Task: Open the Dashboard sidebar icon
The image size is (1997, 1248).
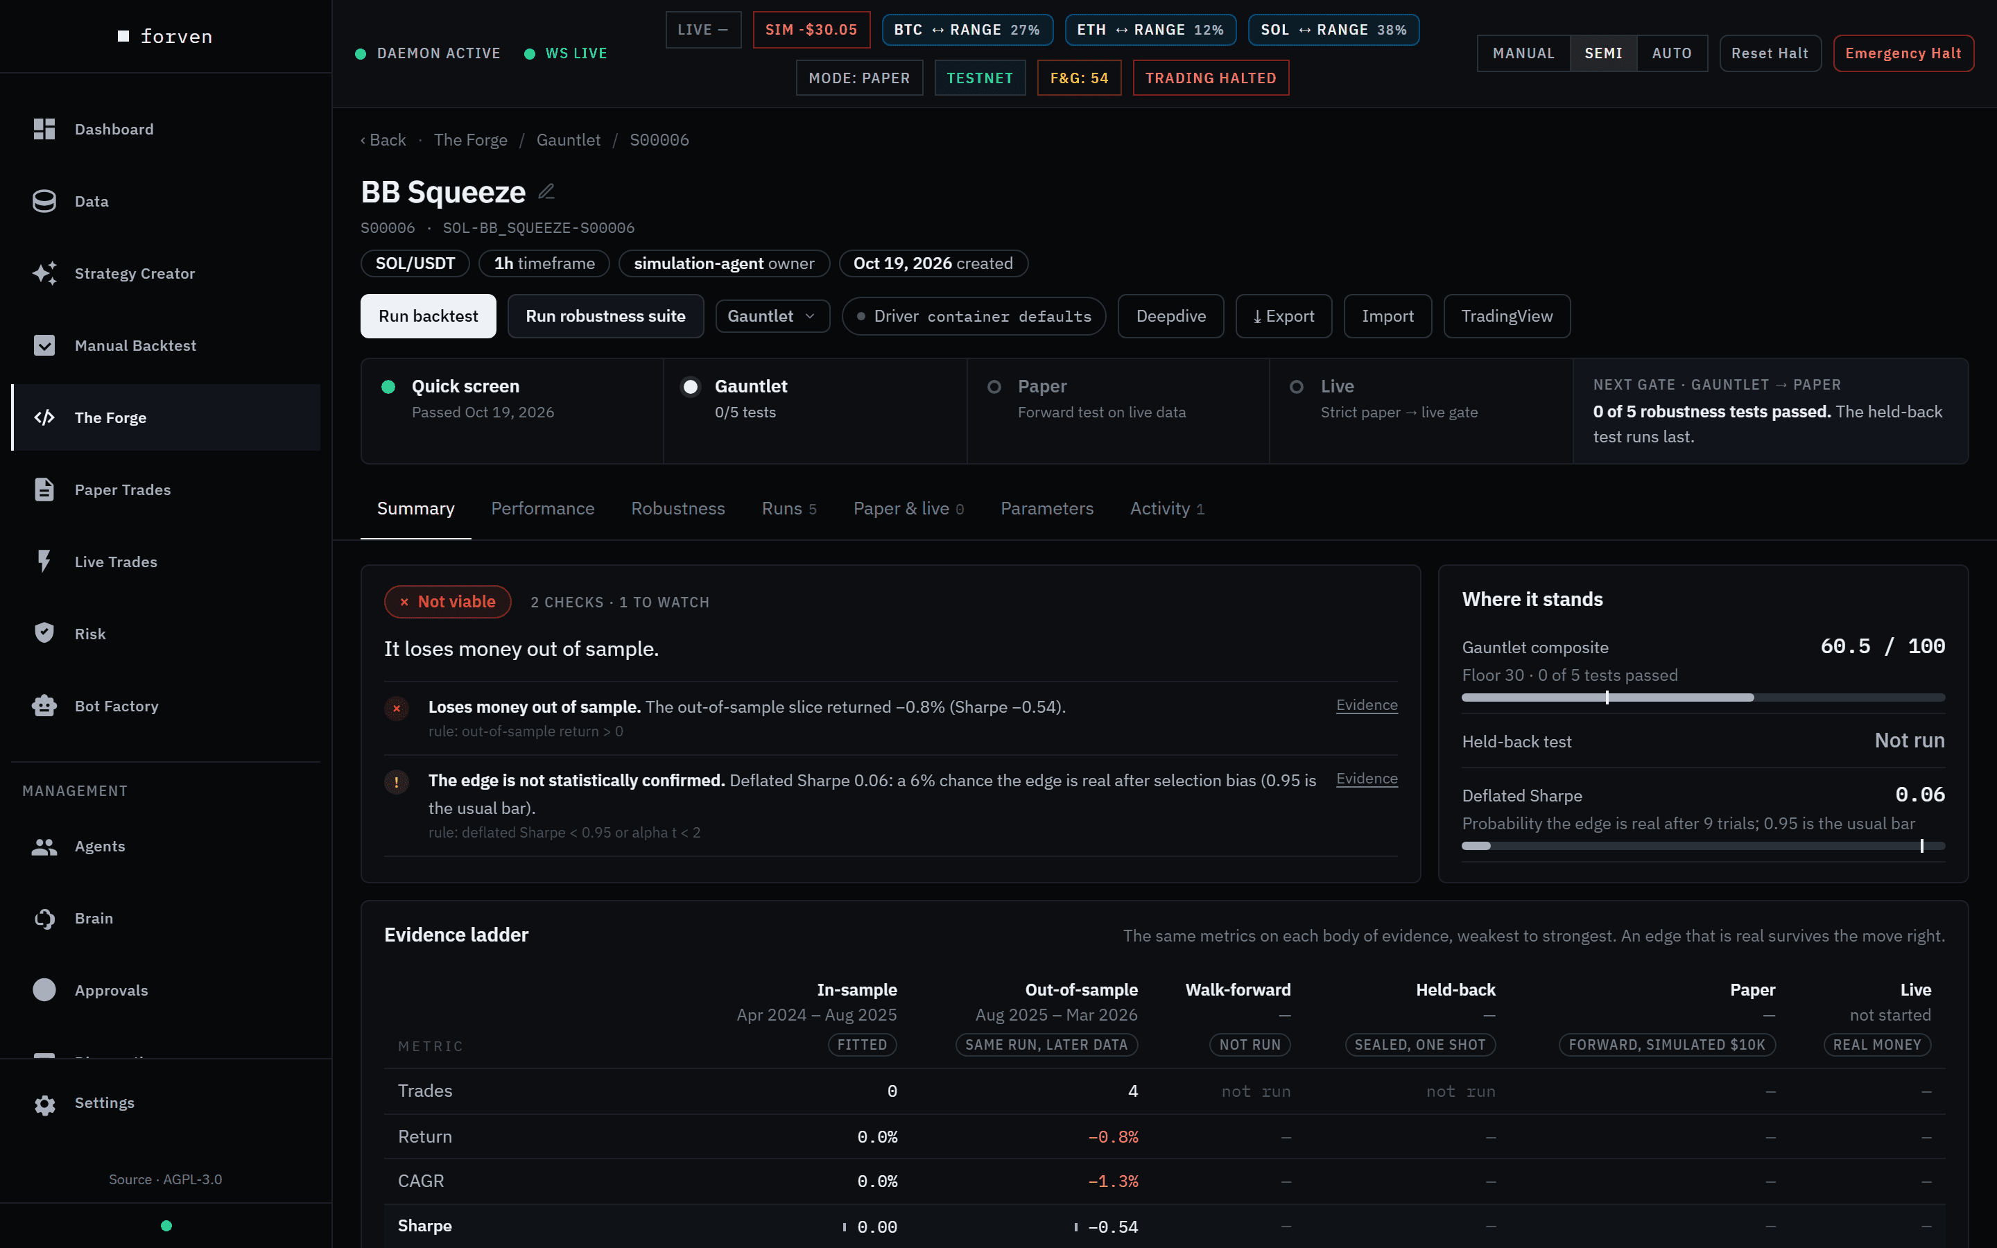Action: (44, 129)
